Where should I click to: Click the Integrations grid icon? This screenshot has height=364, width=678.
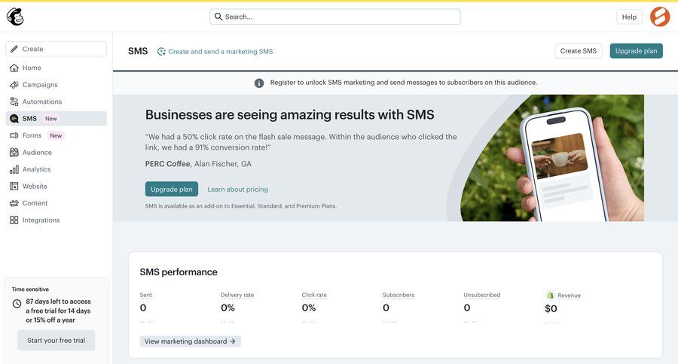tap(14, 220)
